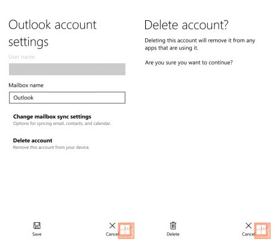Click the 'Delete account?' heading
Image resolution: width=273 pixels, height=242 pixels.
pyautogui.click(x=186, y=25)
